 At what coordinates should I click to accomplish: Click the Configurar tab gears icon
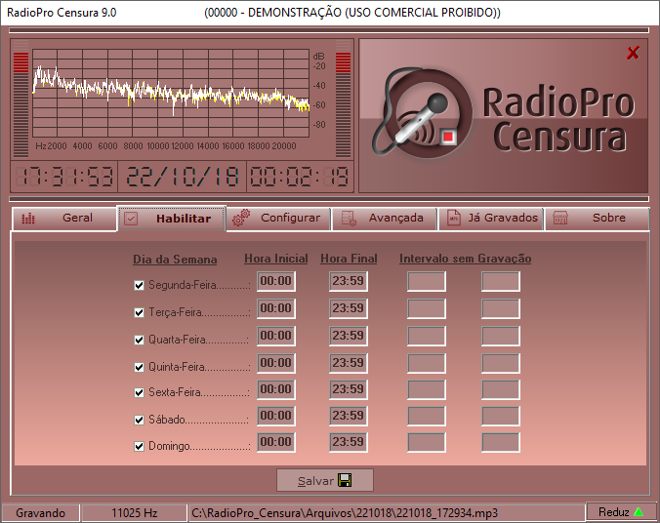(241, 218)
